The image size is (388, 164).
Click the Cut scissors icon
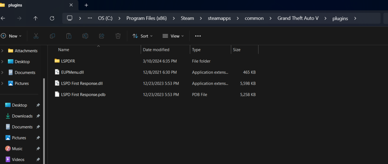click(36, 36)
